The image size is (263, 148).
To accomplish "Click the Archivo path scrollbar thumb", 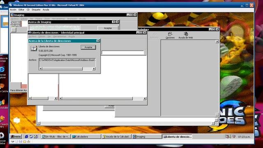I will click(62, 69).
